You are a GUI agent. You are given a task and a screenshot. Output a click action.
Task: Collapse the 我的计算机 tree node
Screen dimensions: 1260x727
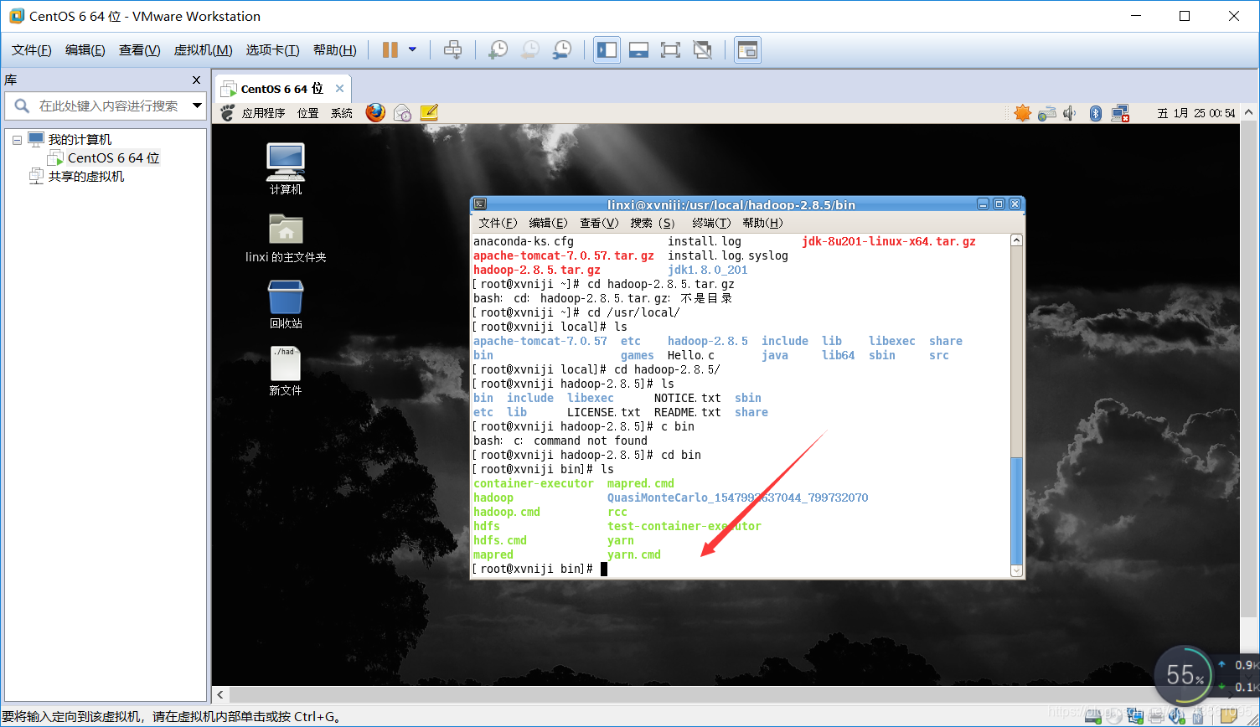17,140
